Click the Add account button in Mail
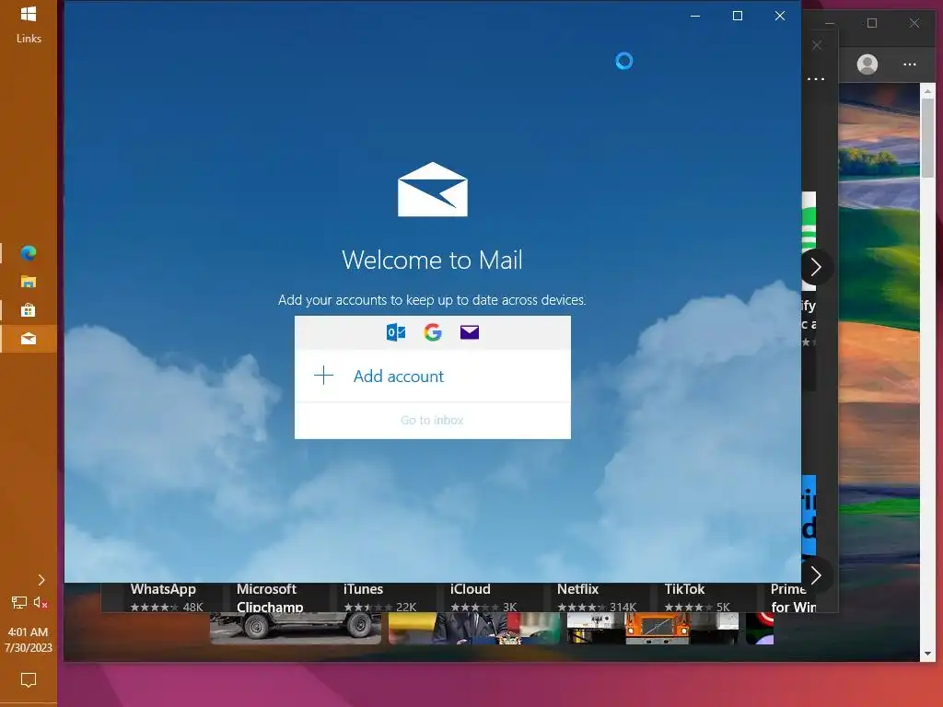This screenshot has width=943, height=707. coord(433,377)
